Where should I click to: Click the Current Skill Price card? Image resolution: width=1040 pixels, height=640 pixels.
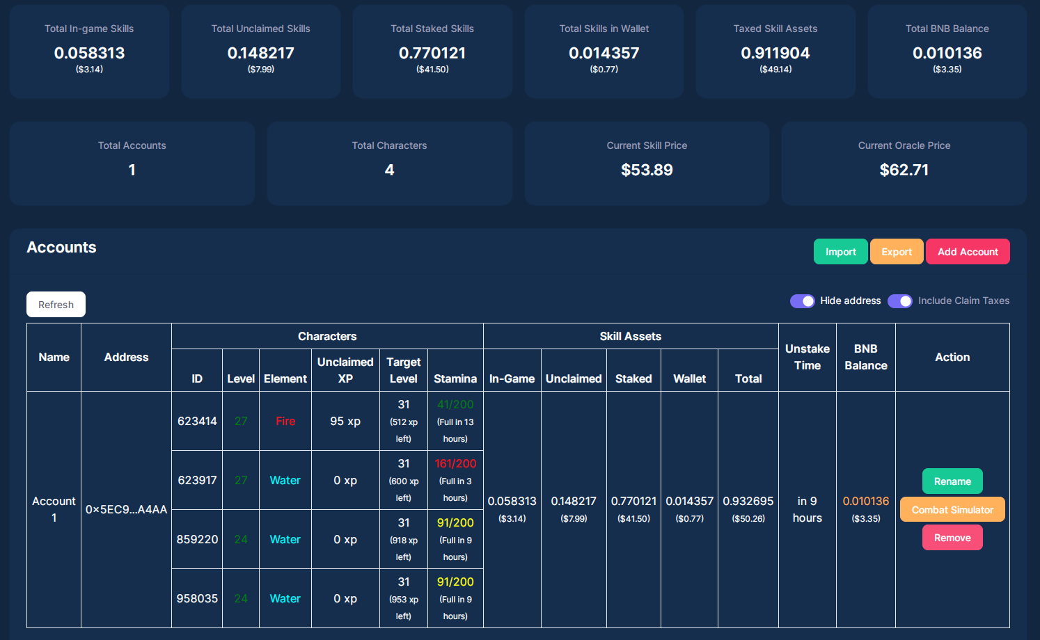(x=647, y=163)
